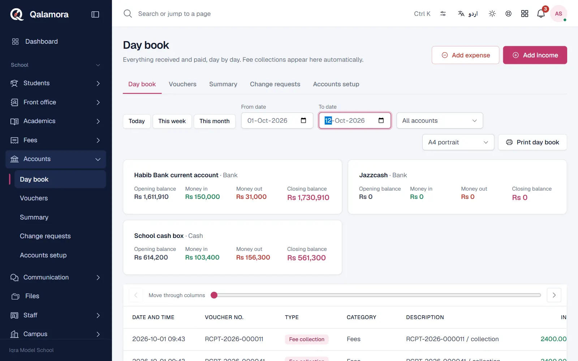
Task: Open the display settings sliders icon
Action: [x=443, y=14]
